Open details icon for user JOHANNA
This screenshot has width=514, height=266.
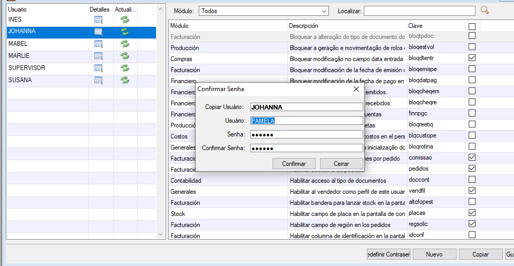99,32
